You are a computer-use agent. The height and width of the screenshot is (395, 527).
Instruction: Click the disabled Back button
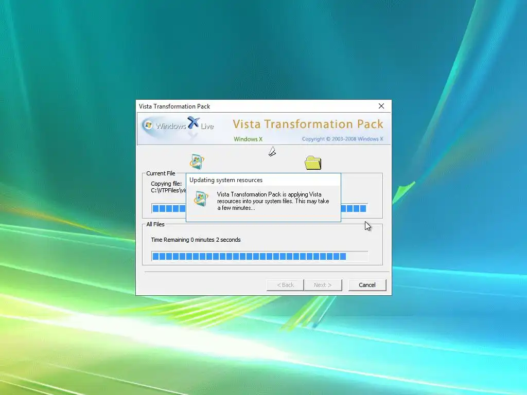(285, 285)
